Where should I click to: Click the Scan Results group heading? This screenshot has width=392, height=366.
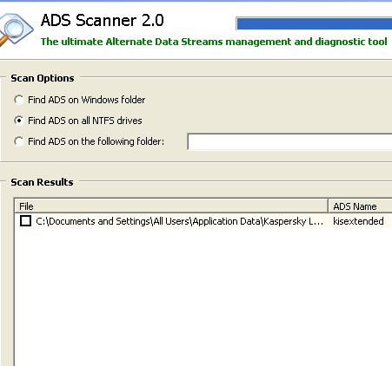(42, 182)
